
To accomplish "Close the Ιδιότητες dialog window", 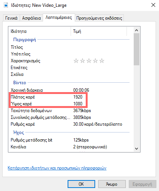I will [x=153, y=5].
